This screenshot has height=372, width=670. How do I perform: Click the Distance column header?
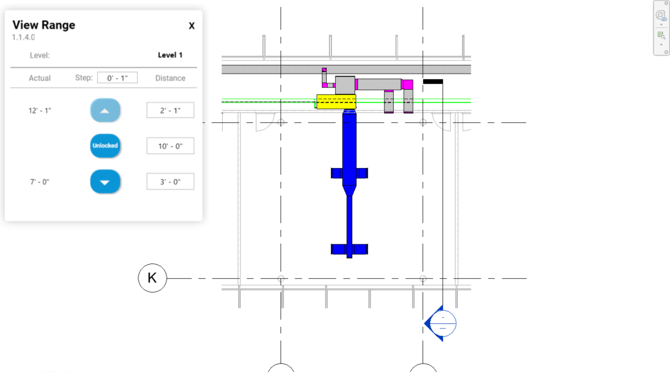tap(170, 78)
